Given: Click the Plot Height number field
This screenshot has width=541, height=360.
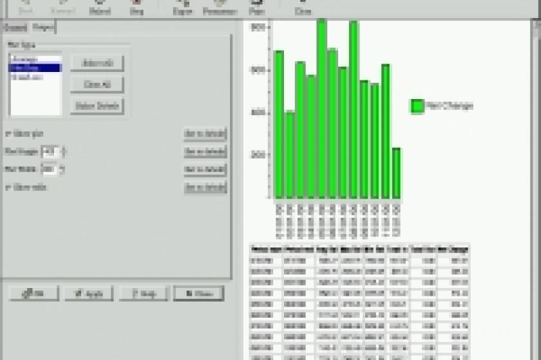Looking at the screenshot, I should click(x=51, y=151).
